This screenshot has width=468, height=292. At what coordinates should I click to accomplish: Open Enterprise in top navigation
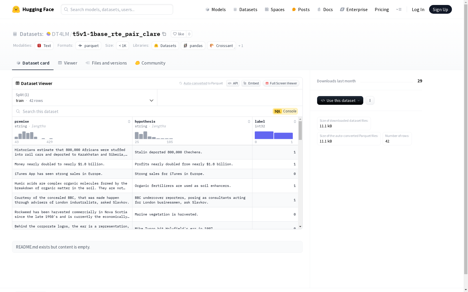click(x=354, y=9)
